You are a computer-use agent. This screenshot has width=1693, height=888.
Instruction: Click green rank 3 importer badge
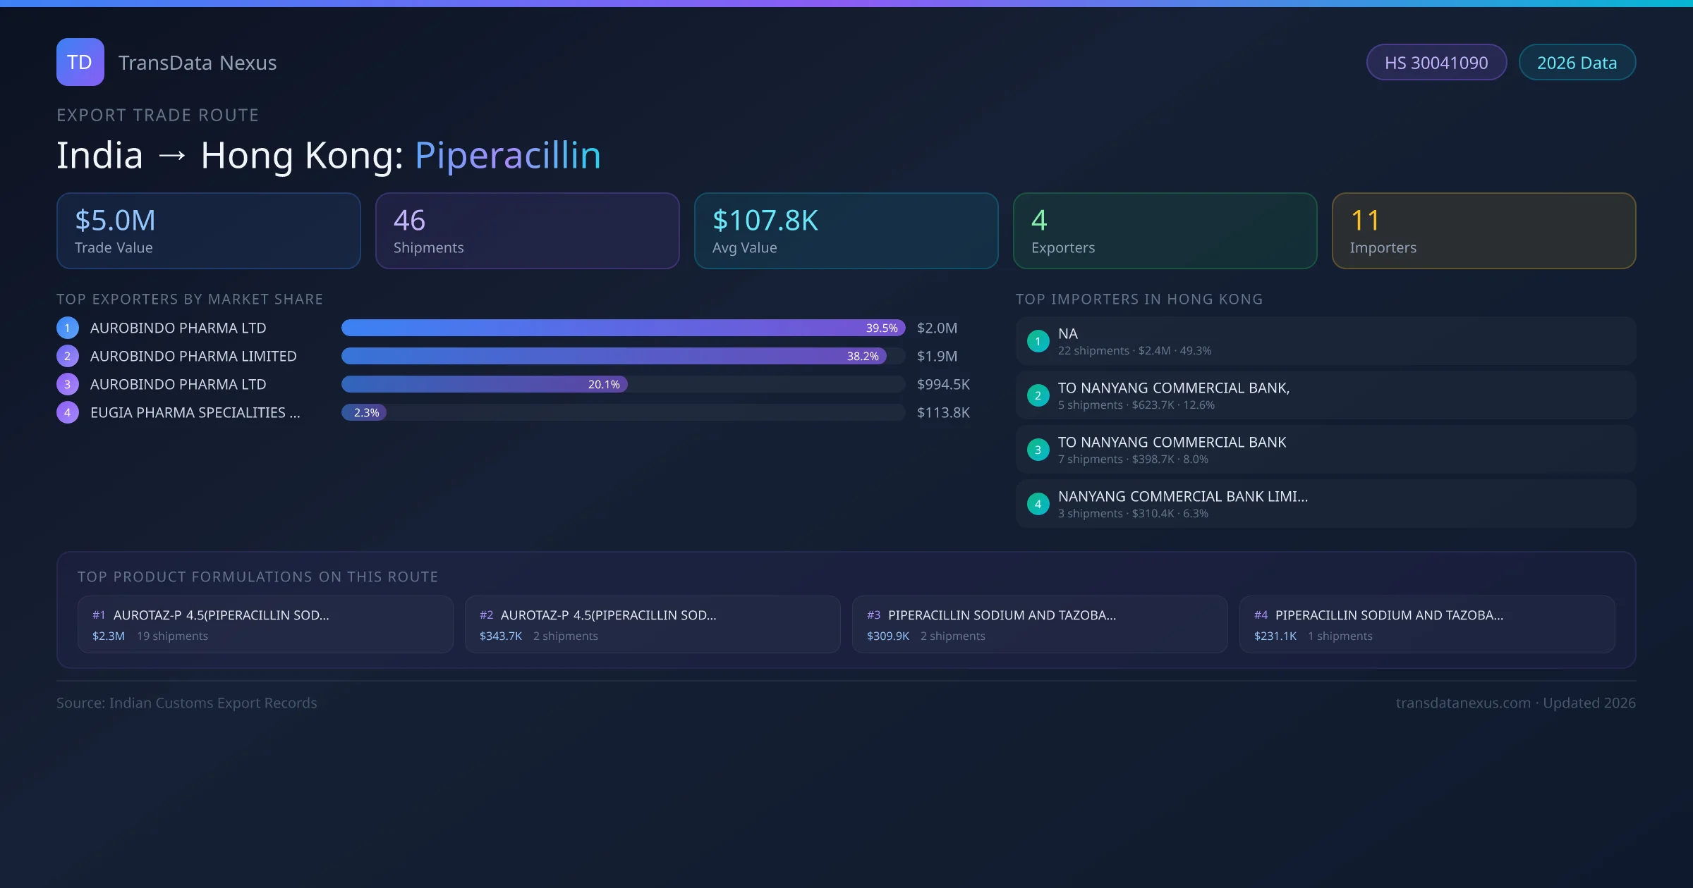(x=1038, y=450)
